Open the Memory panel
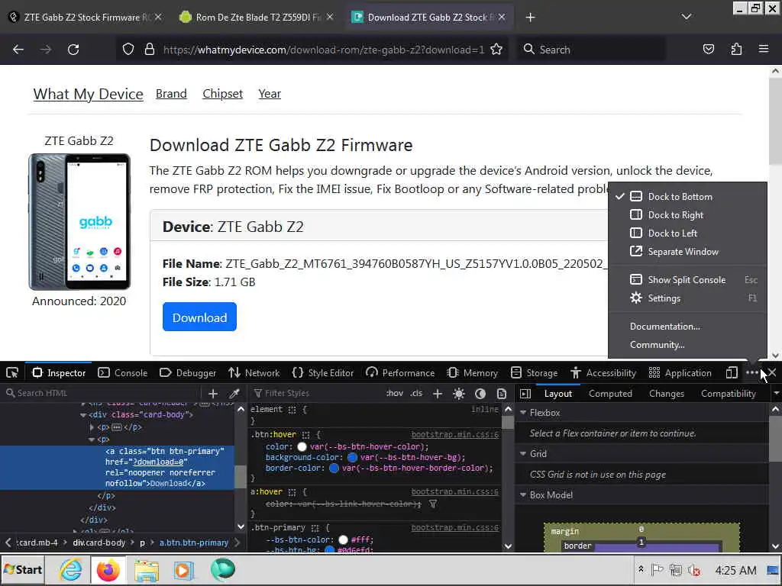Viewport: 782px width, 586px height. pyautogui.click(x=473, y=372)
